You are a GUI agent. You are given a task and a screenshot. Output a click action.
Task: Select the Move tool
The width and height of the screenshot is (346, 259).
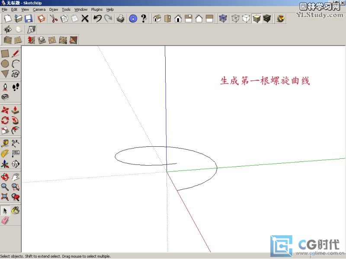point(5,110)
